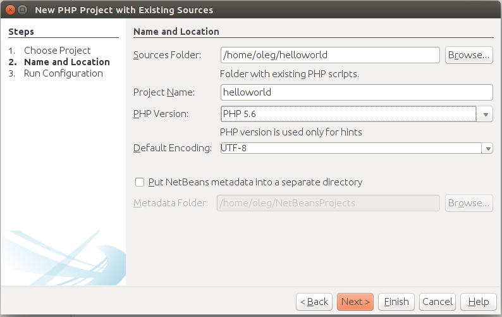The image size is (502, 317).
Task: Select the Name and Location step
Action: click(67, 62)
